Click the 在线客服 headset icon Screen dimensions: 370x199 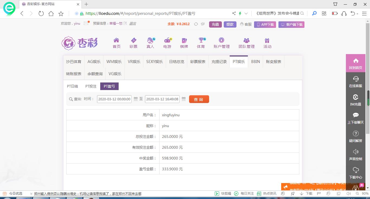tap(355, 79)
